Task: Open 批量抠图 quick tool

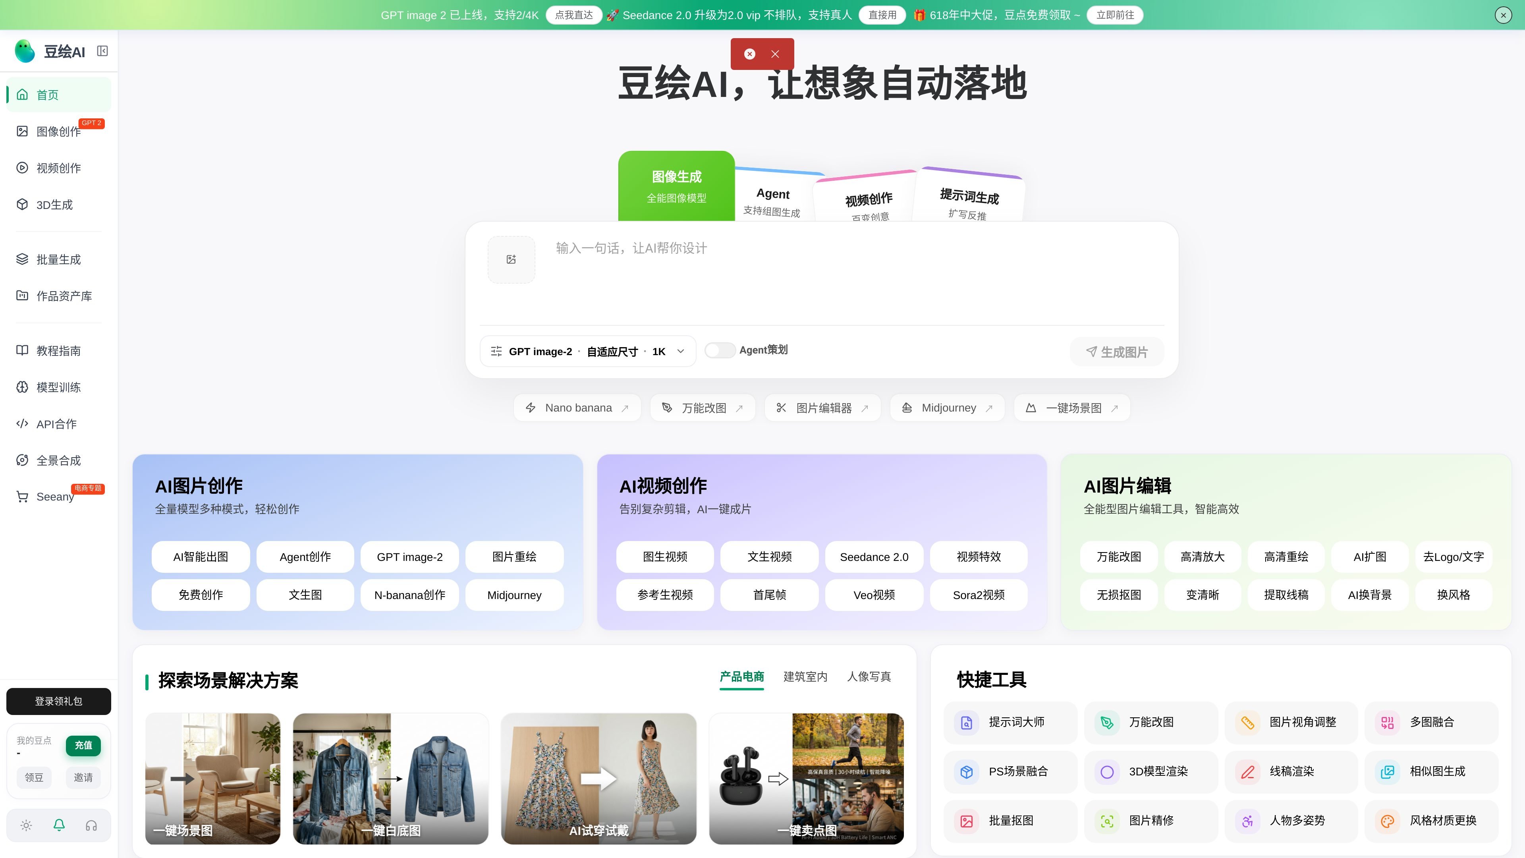Action: click(x=1011, y=821)
